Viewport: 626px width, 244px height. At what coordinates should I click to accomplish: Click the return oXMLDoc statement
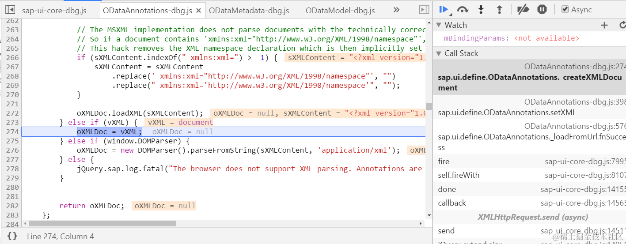pos(92,206)
